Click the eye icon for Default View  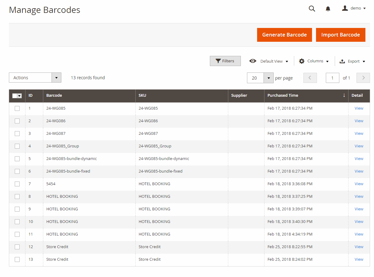(253, 61)
